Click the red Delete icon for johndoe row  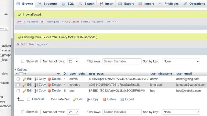(49, 85)
